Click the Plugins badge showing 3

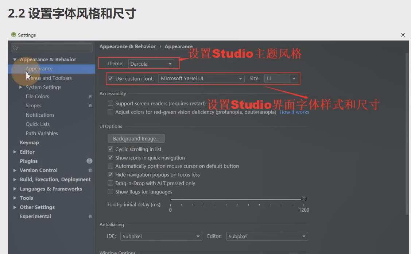[x=89, y=161]
